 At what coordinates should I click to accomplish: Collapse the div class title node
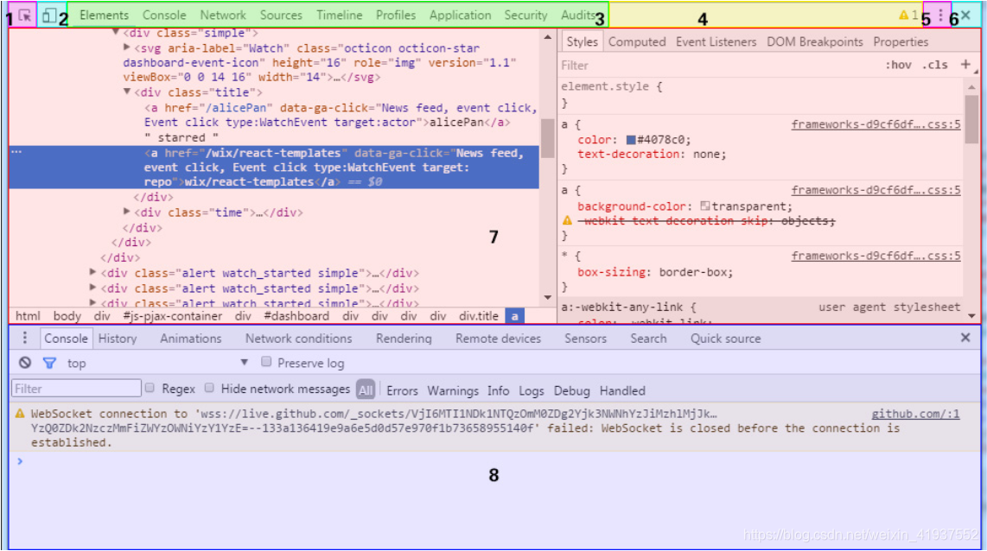click(x=126, y=92)
